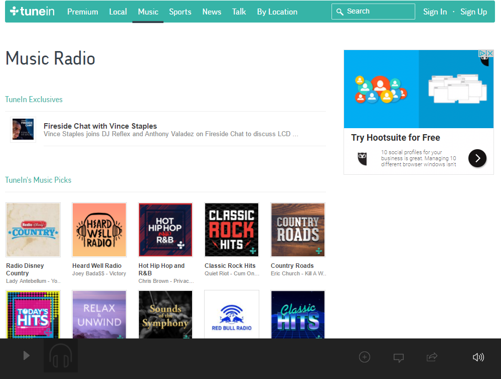Click the Country Roads station name
This screenshot has height=379, width=501.
coord(292,266)
